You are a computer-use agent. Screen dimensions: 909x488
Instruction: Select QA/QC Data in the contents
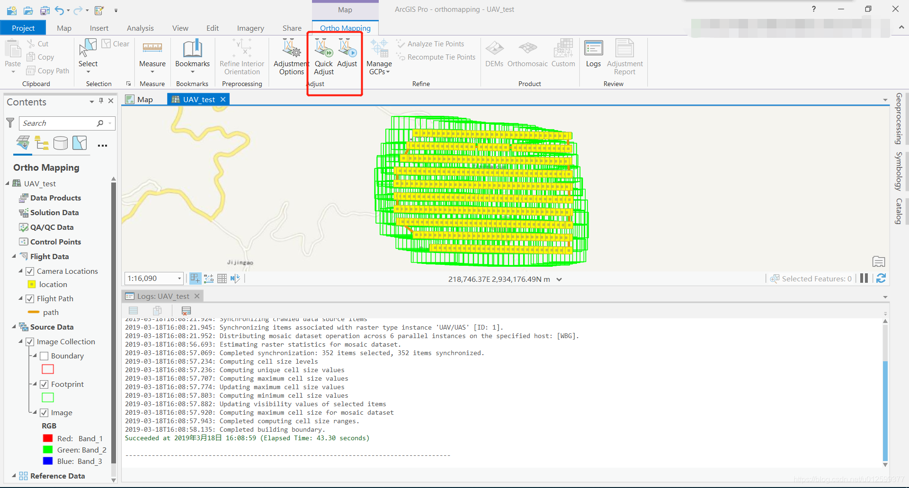coord(52,227)
